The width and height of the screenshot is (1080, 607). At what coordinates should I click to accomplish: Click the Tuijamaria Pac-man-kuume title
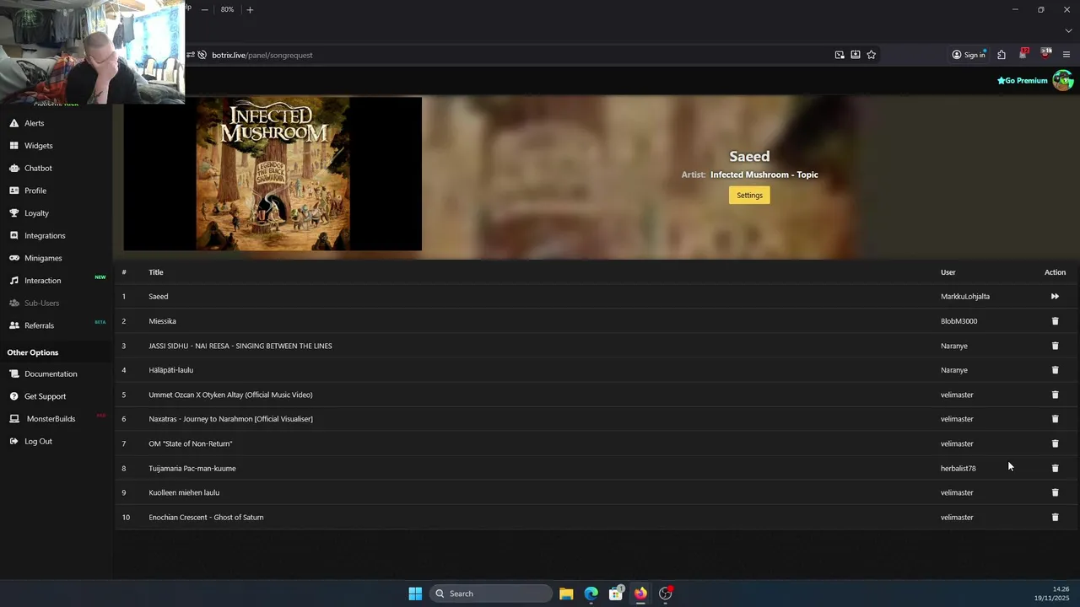point(192,468)
